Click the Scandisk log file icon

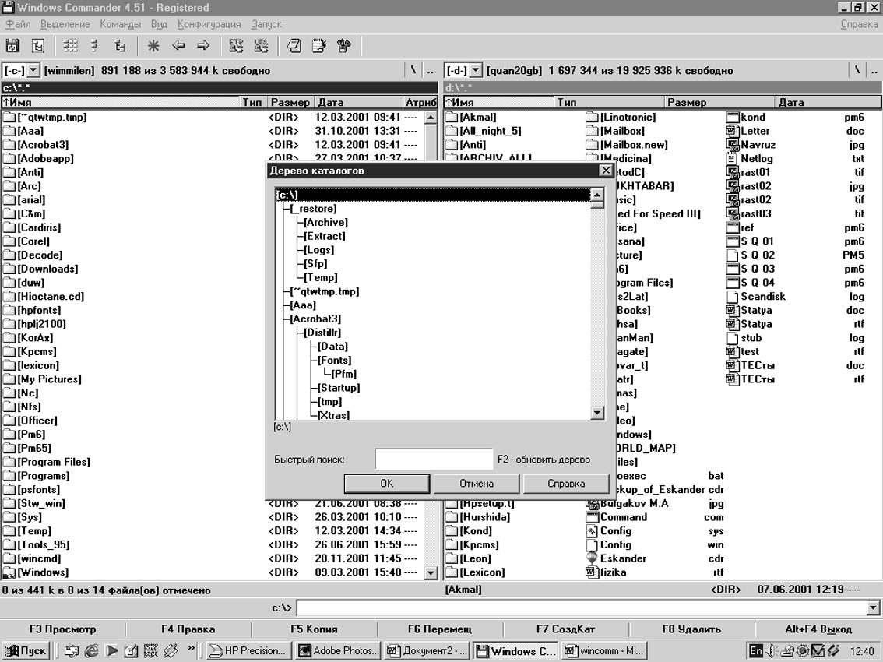tap(732, 297)
